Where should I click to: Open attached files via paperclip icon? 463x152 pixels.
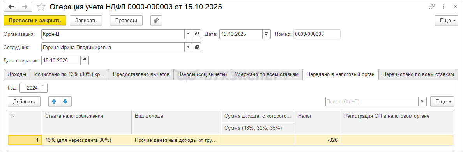pos(157,20)
